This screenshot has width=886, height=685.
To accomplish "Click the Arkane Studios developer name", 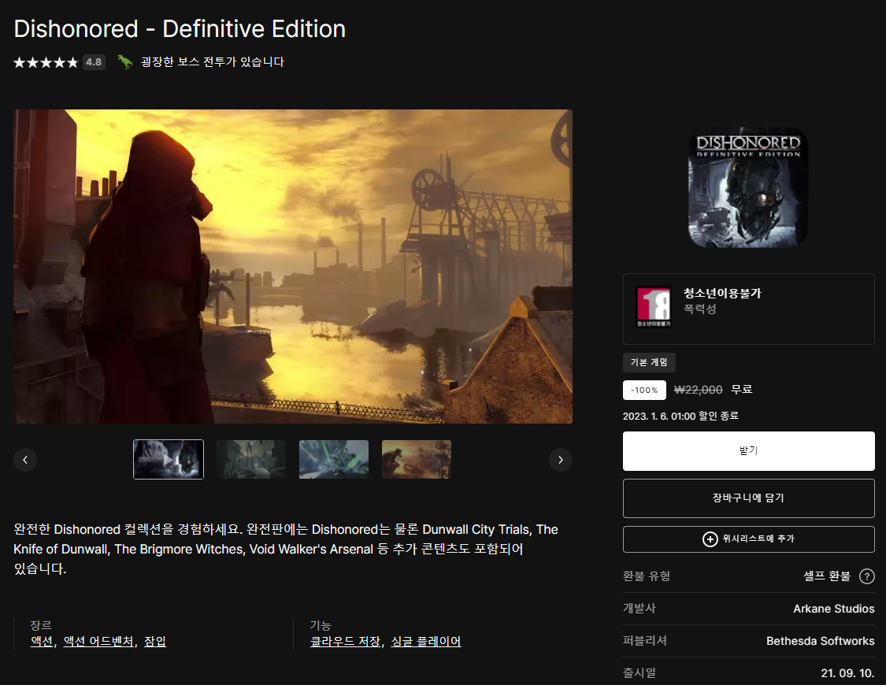I will 833,609.
